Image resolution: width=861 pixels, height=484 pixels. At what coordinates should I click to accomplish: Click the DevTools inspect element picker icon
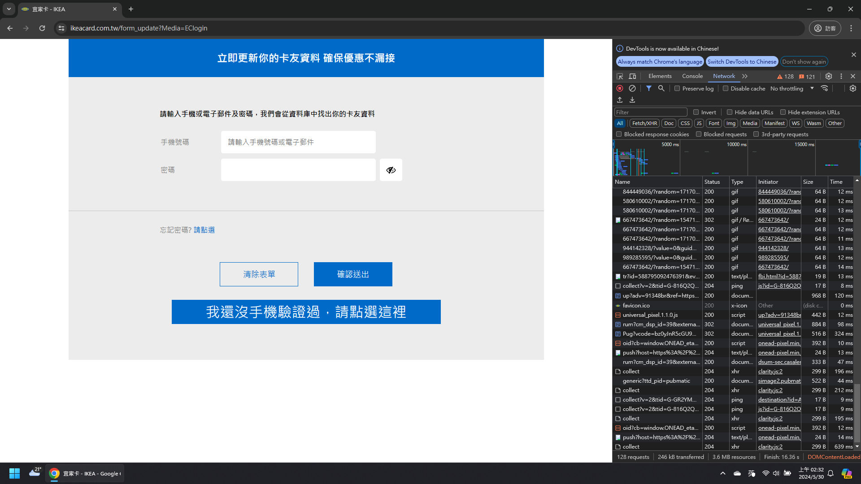[620, 76]
